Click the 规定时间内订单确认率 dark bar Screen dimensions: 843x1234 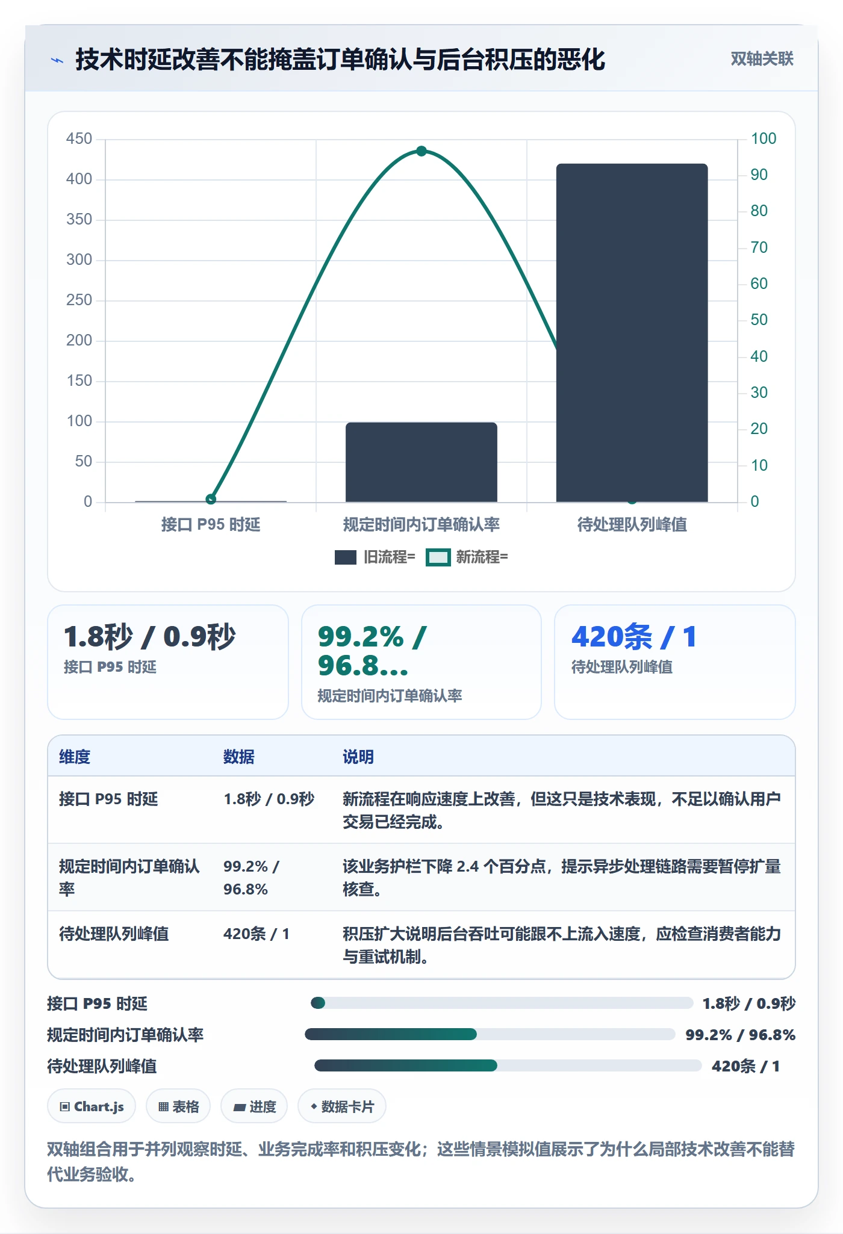click(421, 462)
